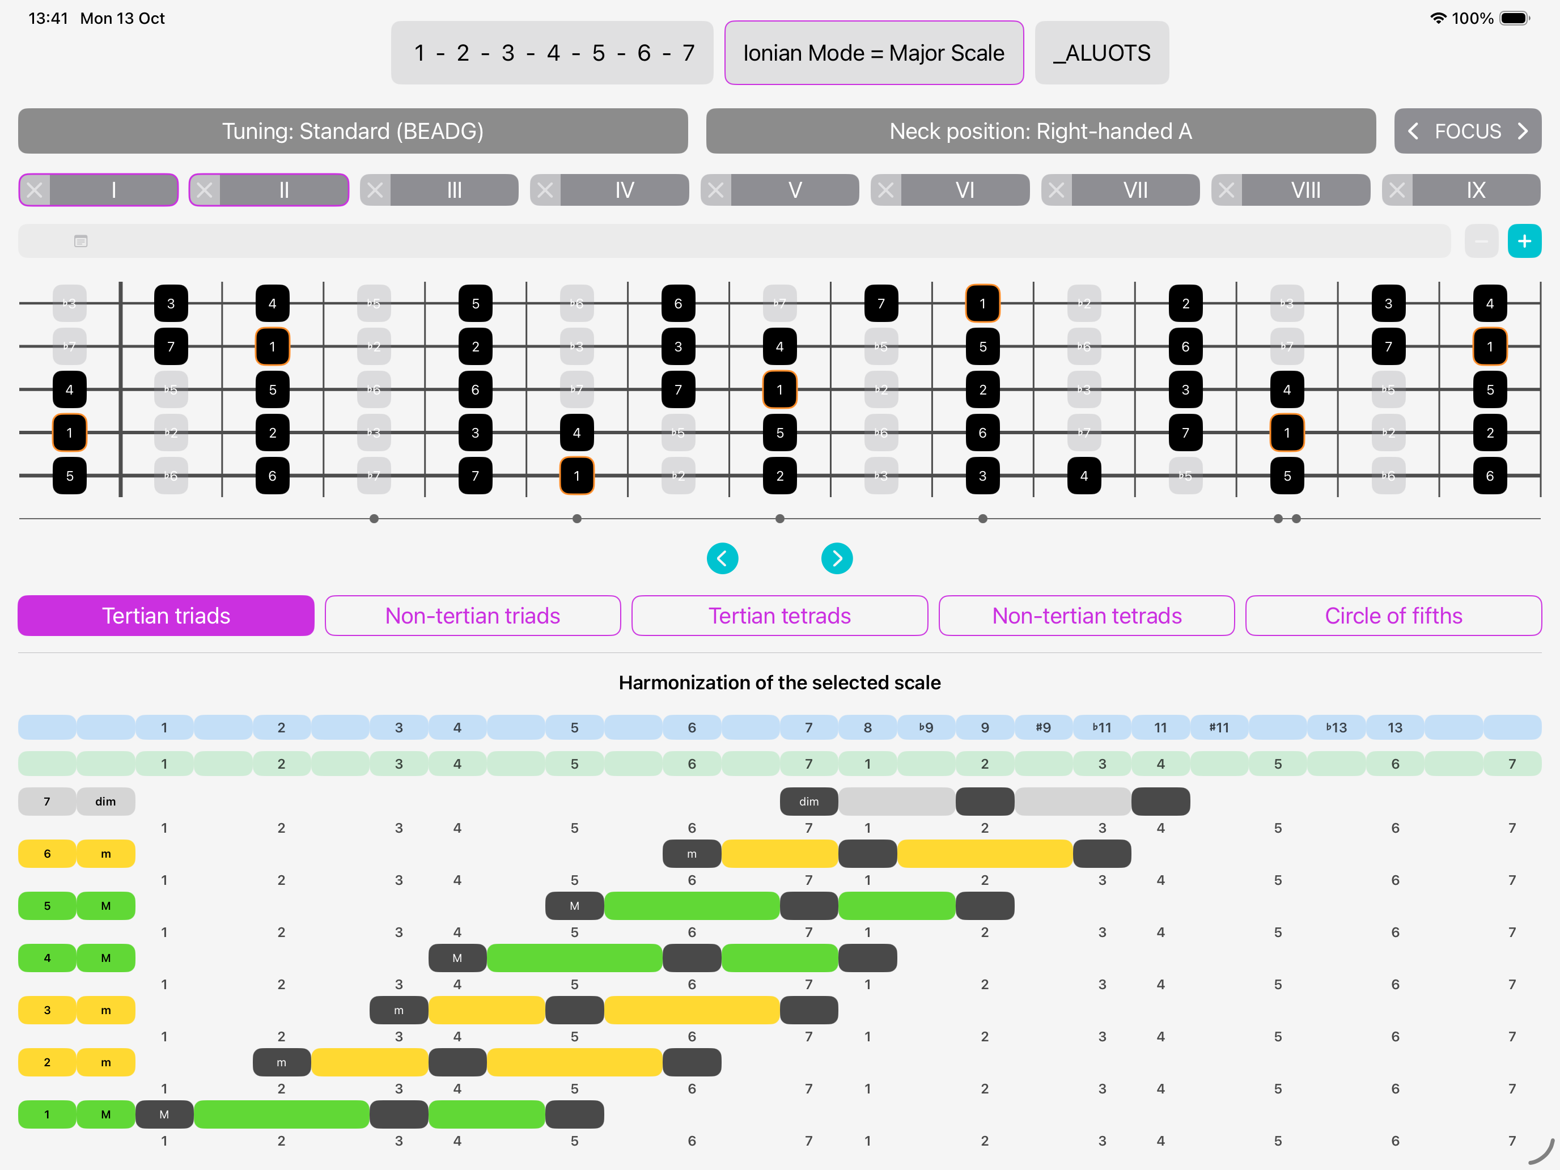Open Neck position Right-handed A selector

(1040, 131)
